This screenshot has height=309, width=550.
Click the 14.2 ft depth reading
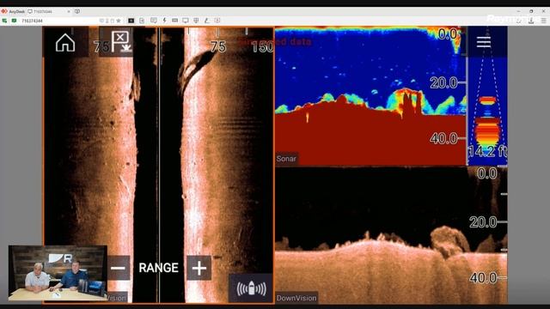[x=487, y=151]
